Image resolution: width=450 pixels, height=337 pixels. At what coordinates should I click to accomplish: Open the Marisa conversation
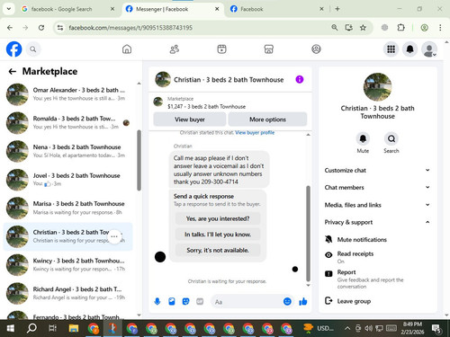tap(67, 208)
